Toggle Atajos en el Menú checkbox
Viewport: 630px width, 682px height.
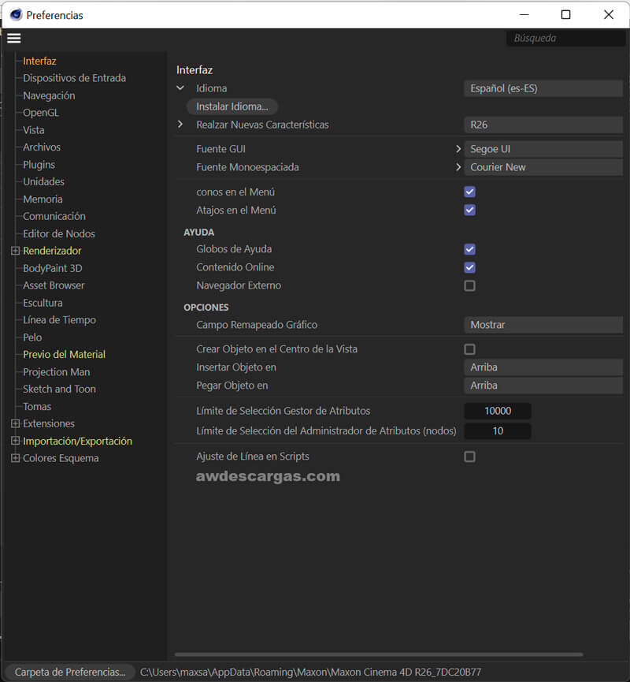pyautogui.click(x=469, y=210)
